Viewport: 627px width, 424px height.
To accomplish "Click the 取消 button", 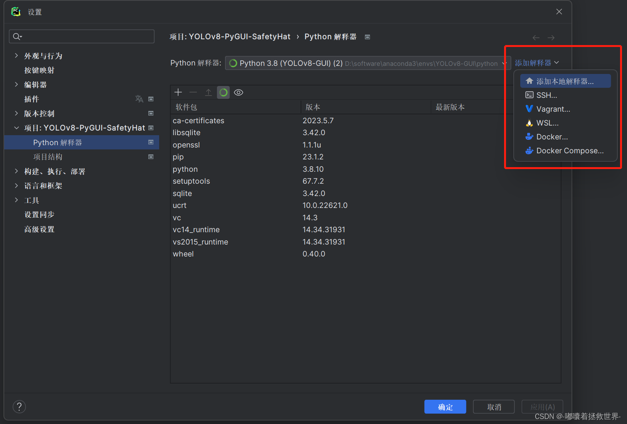I will click(494, 407).
